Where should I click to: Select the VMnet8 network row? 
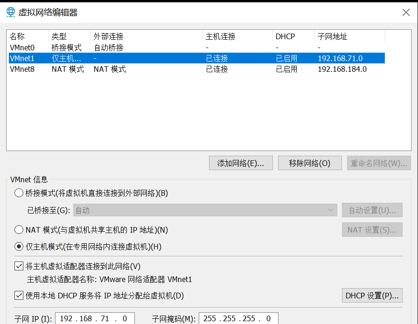click(197, 69)
